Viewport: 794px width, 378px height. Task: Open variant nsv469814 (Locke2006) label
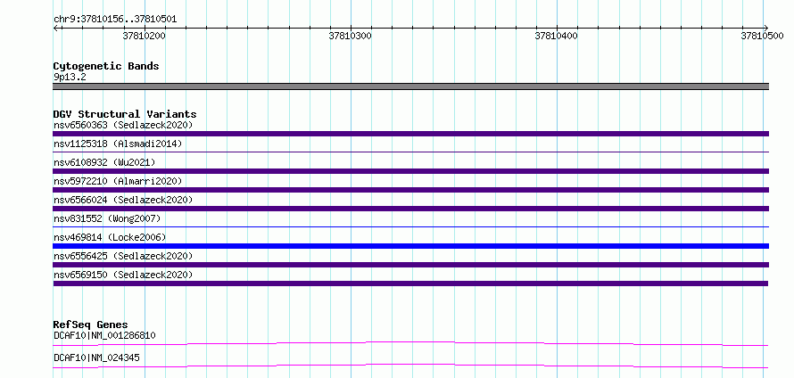coord(110,237)
